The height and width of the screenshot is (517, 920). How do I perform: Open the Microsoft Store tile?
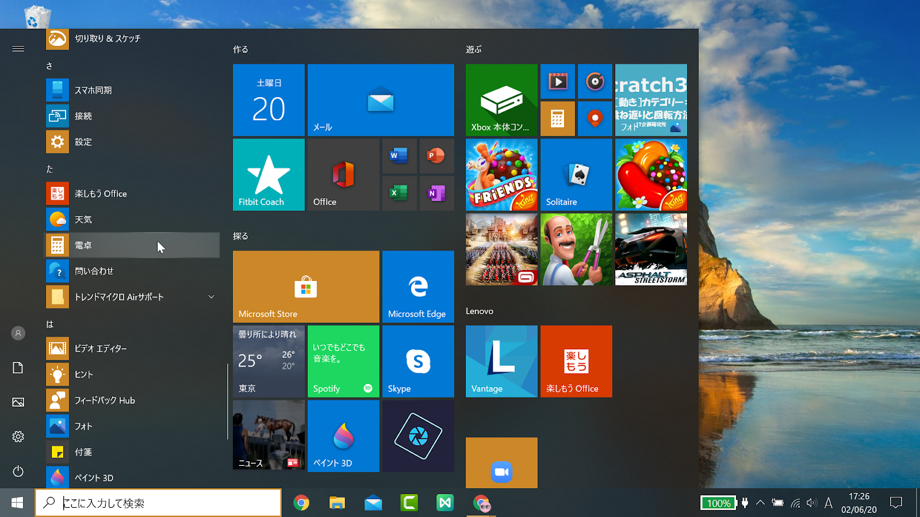tap(306, 287)
